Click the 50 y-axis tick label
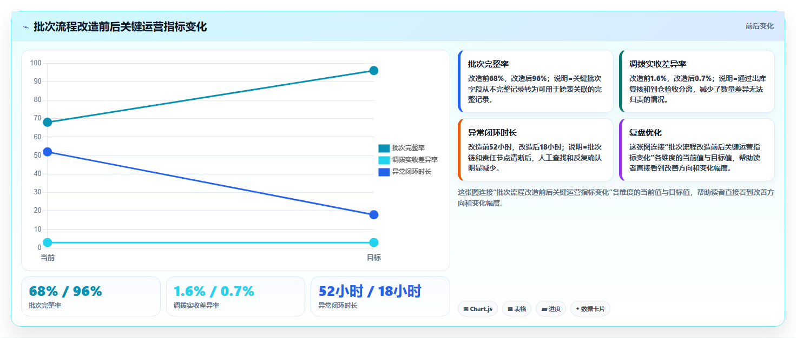This screenshot has height=338, width=796. click(x=37, y=156)
